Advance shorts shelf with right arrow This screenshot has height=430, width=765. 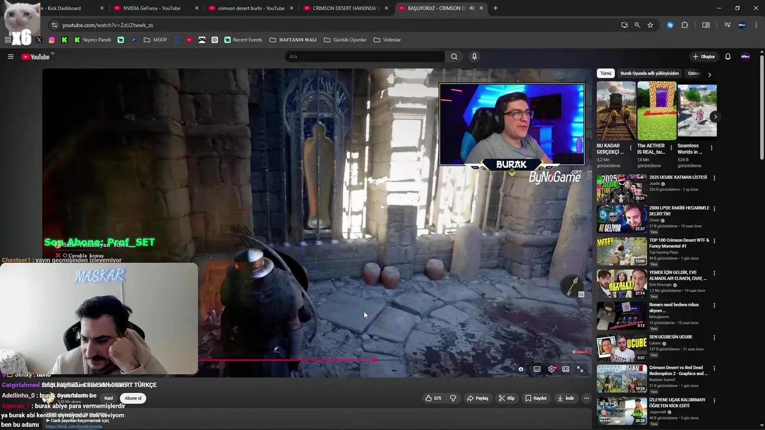click(715, 116)
